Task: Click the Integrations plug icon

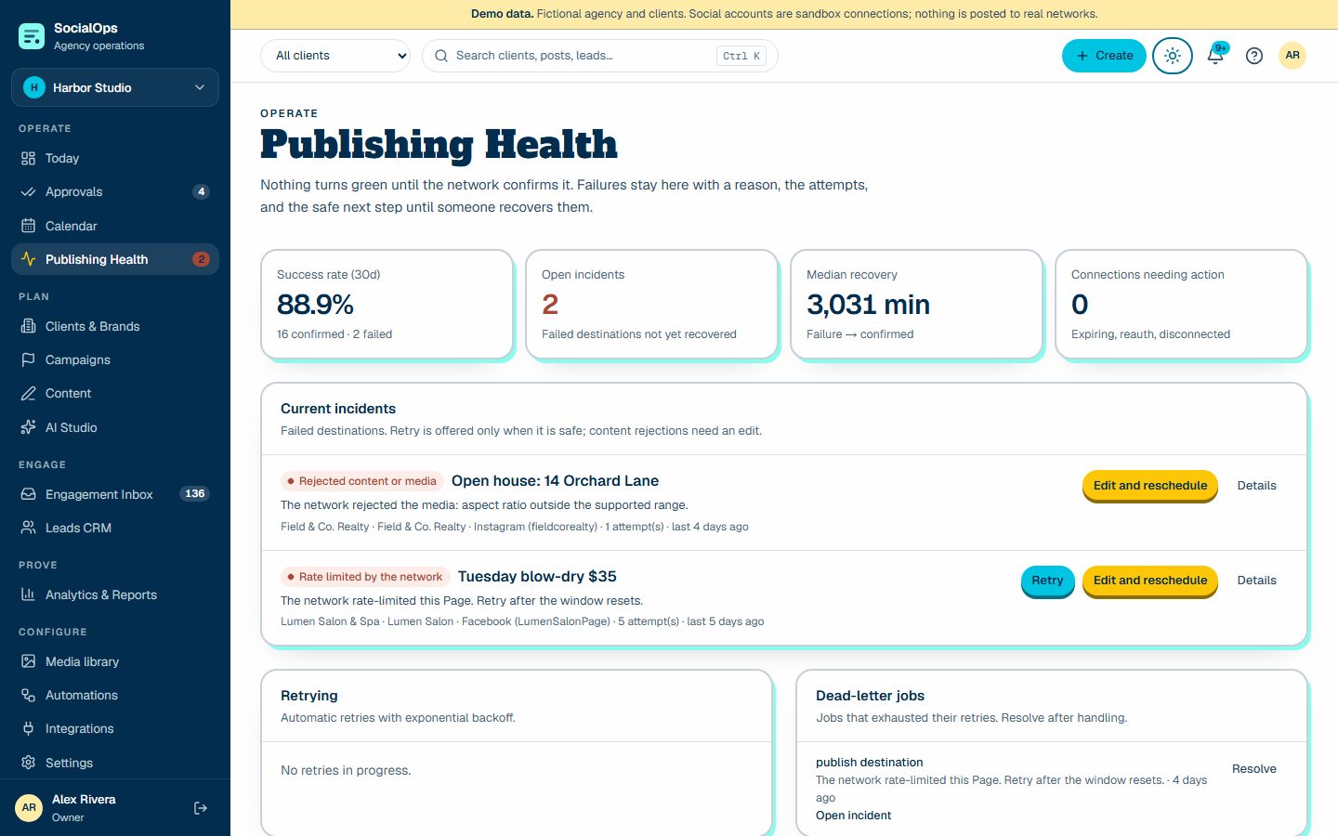Action: [x=29, y=729]
